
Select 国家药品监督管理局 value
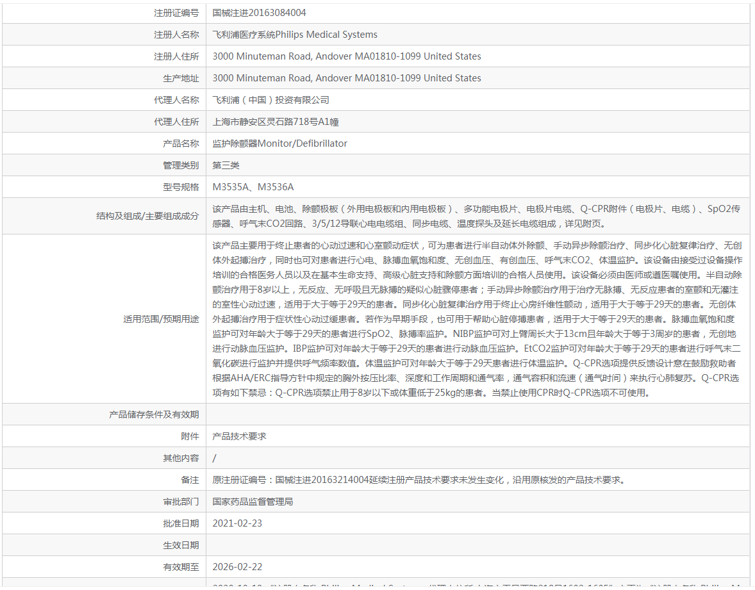click(x=253, y=502)
